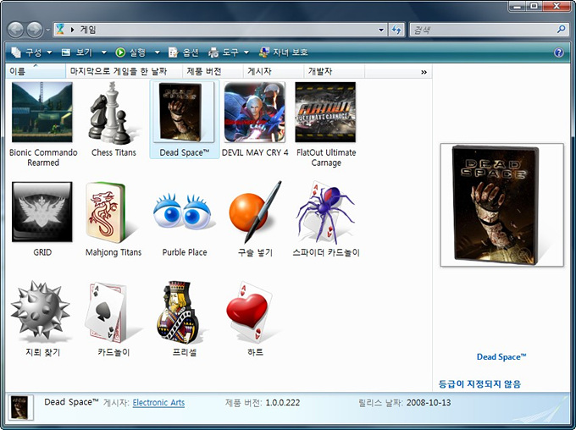This screenshot has width=576, height=430.
Task: Open 자녀 보호 parental controls
Action: (283, 52)
